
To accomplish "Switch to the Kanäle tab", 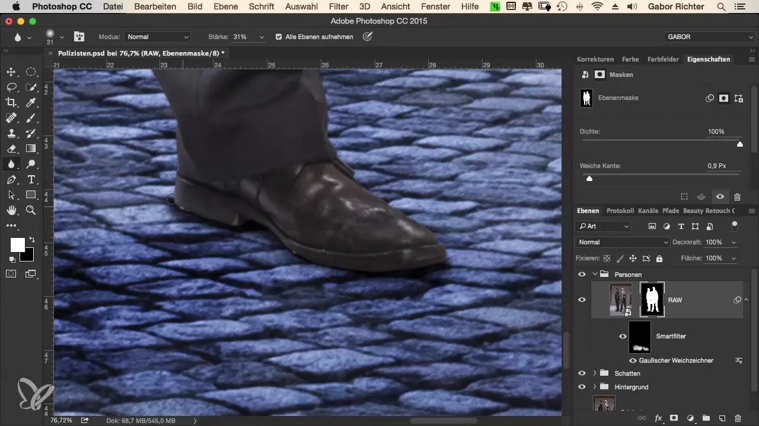I will (x=648, y=211).
